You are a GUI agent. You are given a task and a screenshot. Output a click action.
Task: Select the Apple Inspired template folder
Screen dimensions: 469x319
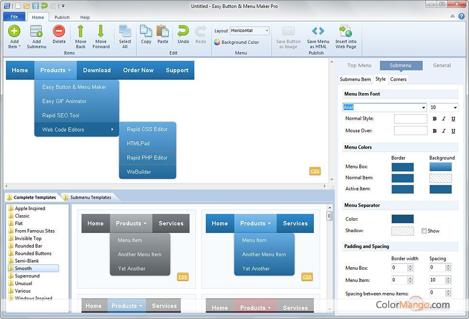pos(30,208)
